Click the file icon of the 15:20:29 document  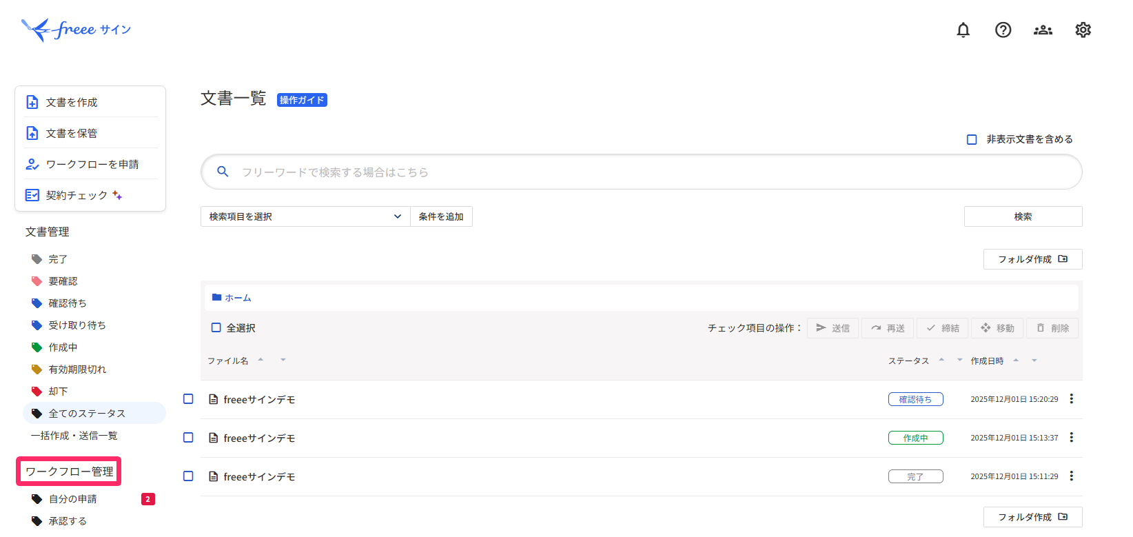click(214, 399)
